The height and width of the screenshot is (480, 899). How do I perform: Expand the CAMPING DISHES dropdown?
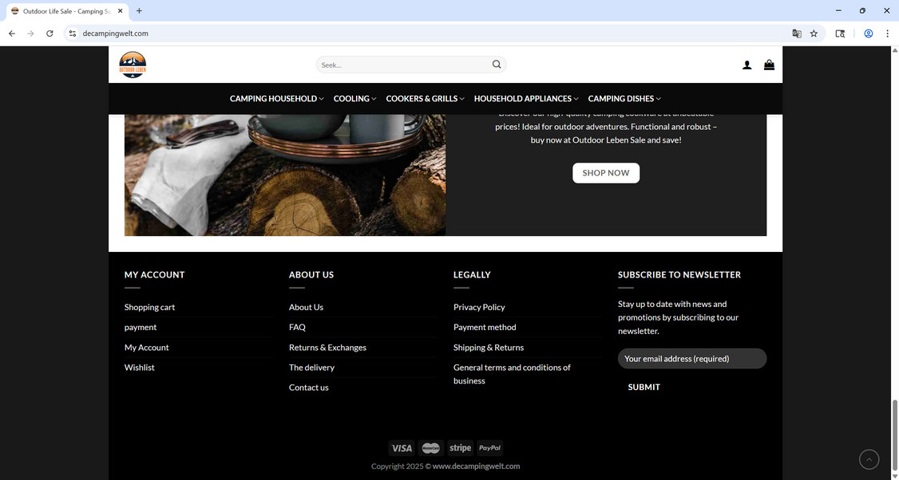[621, 98]
